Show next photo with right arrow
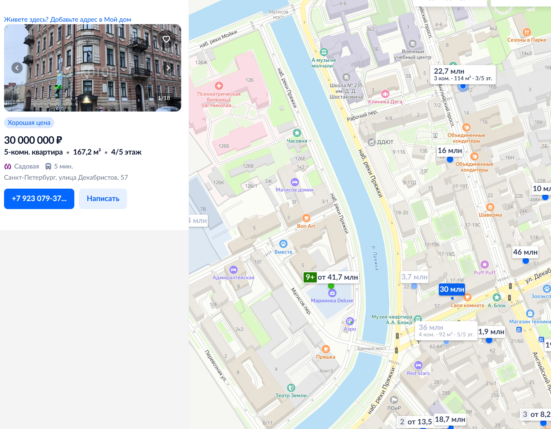The width and height of the screenshot is (551, 429). click(x=168, y=68)
